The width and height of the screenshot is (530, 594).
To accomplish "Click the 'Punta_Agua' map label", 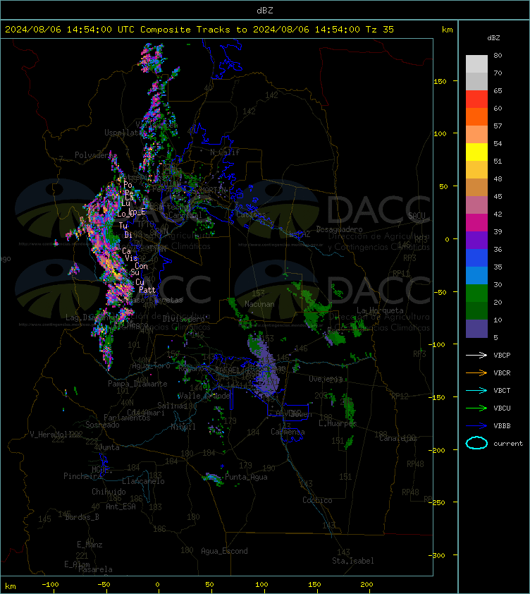I will pyautogui.click(x=246, y=477).
